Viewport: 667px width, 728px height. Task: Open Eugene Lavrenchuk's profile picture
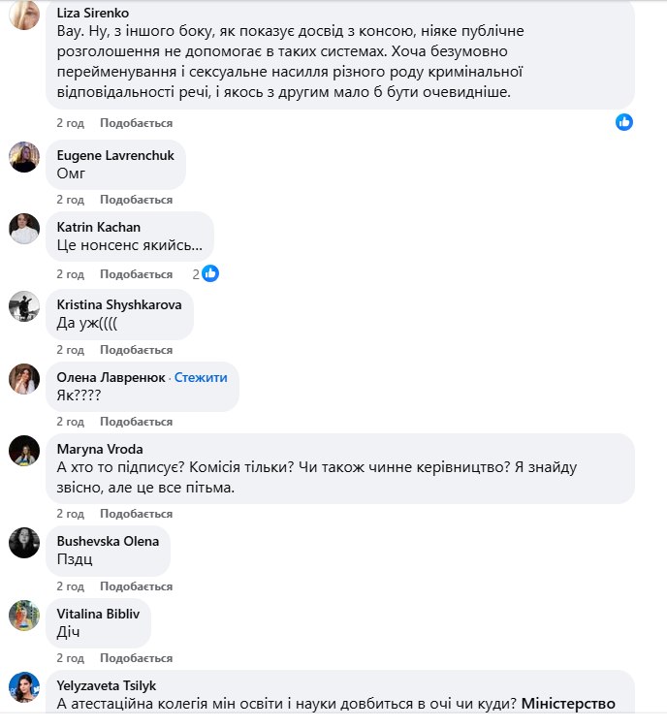coord(24,157)
